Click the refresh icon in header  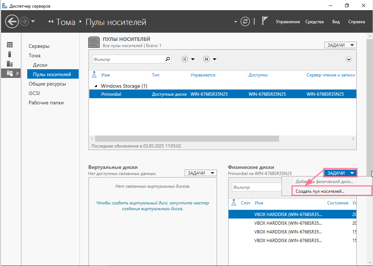coord(246,22)
